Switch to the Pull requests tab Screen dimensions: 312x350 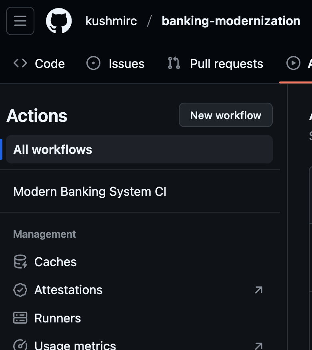tap(216, 64)
